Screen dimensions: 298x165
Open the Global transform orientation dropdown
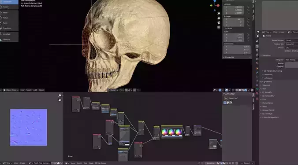(x=113, y=90)
